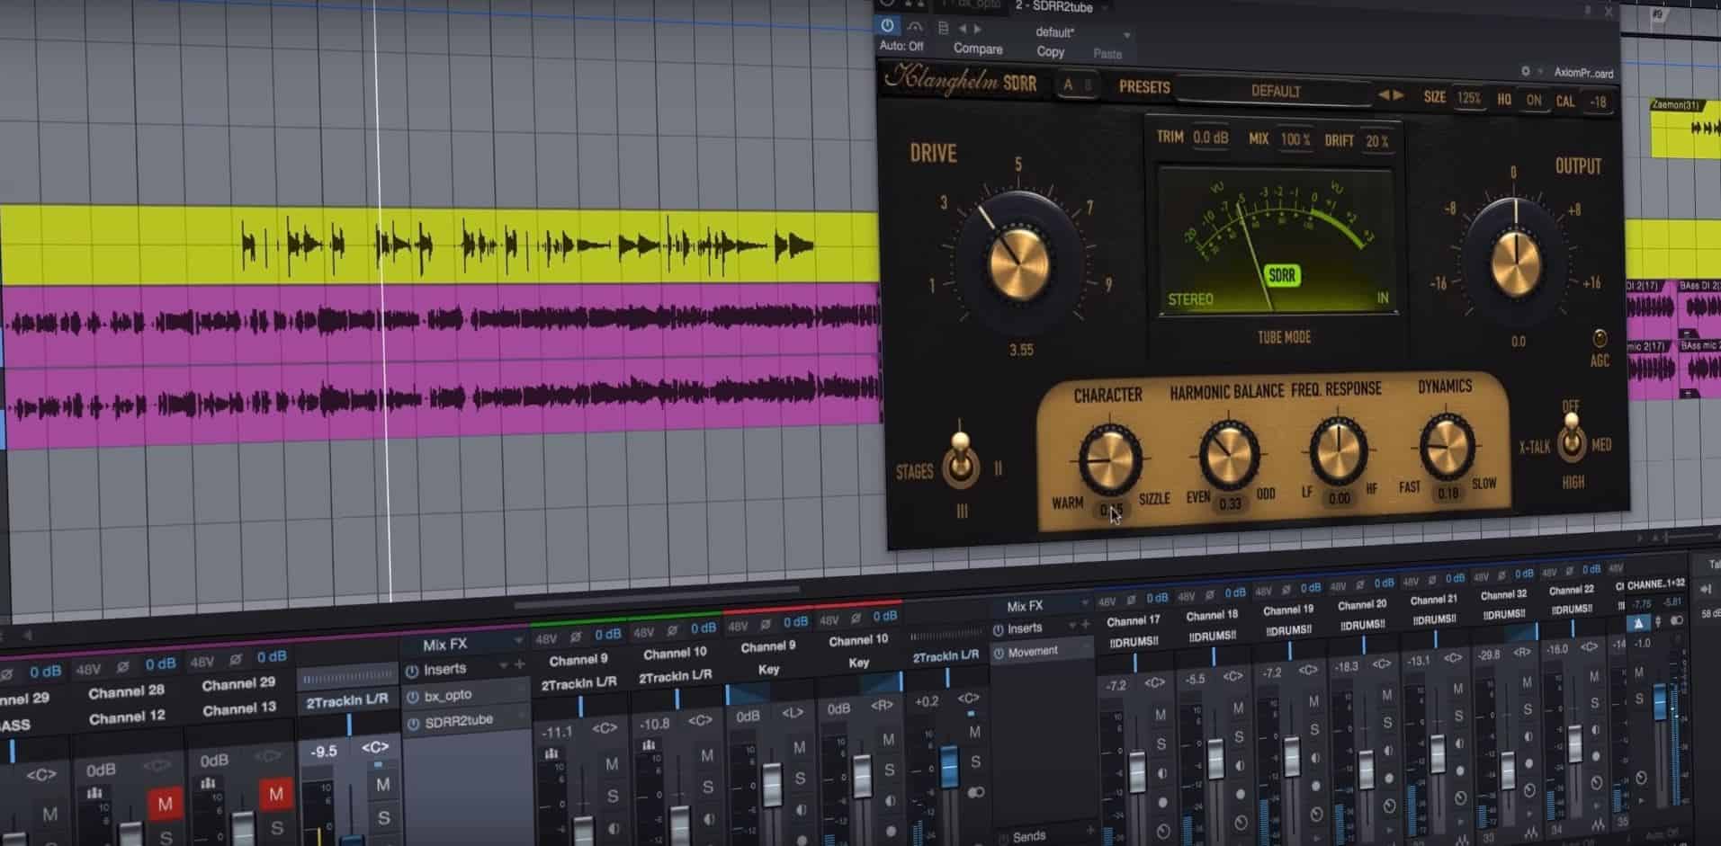Open the plugin settings gear near AxiomPr..oard
This screenshot has width=1721, height=846.
[1526, 72]
